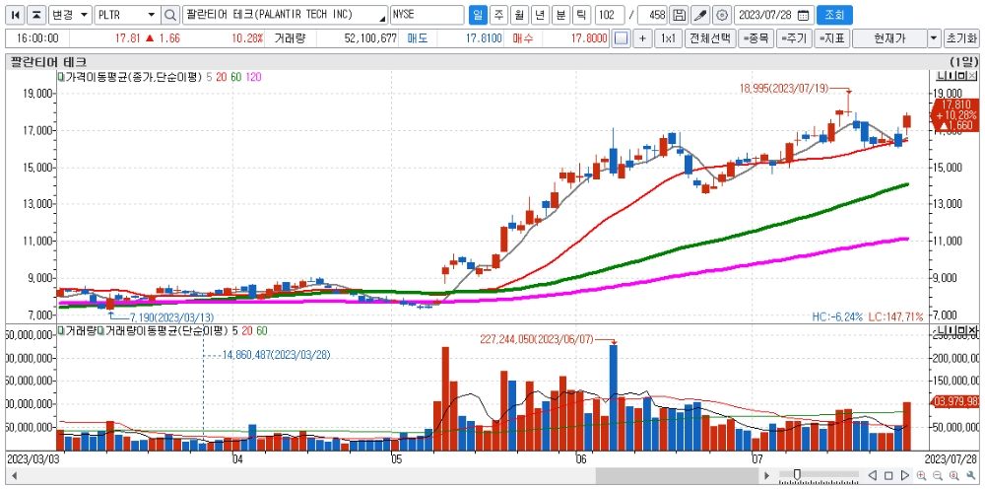Open the calendar date picker icon

click(803, 15)
